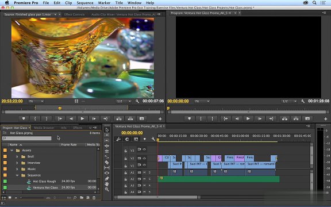The width and height of the screenshot is (331, 207).
Task: Click the Project panel search field
Action: pos(26,138)
